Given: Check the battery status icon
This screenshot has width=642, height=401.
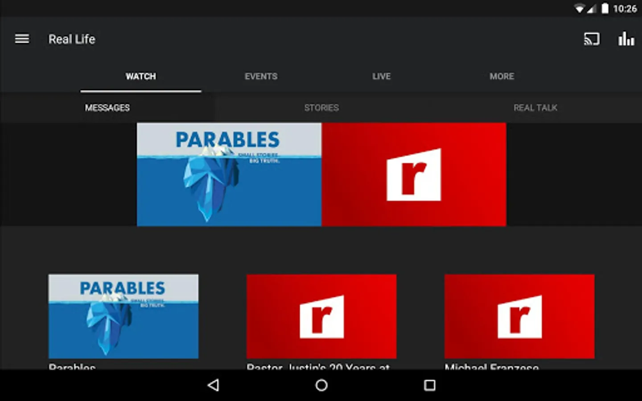Looking at the screenshot, I should pyautogui.click(x=605, y=8).
